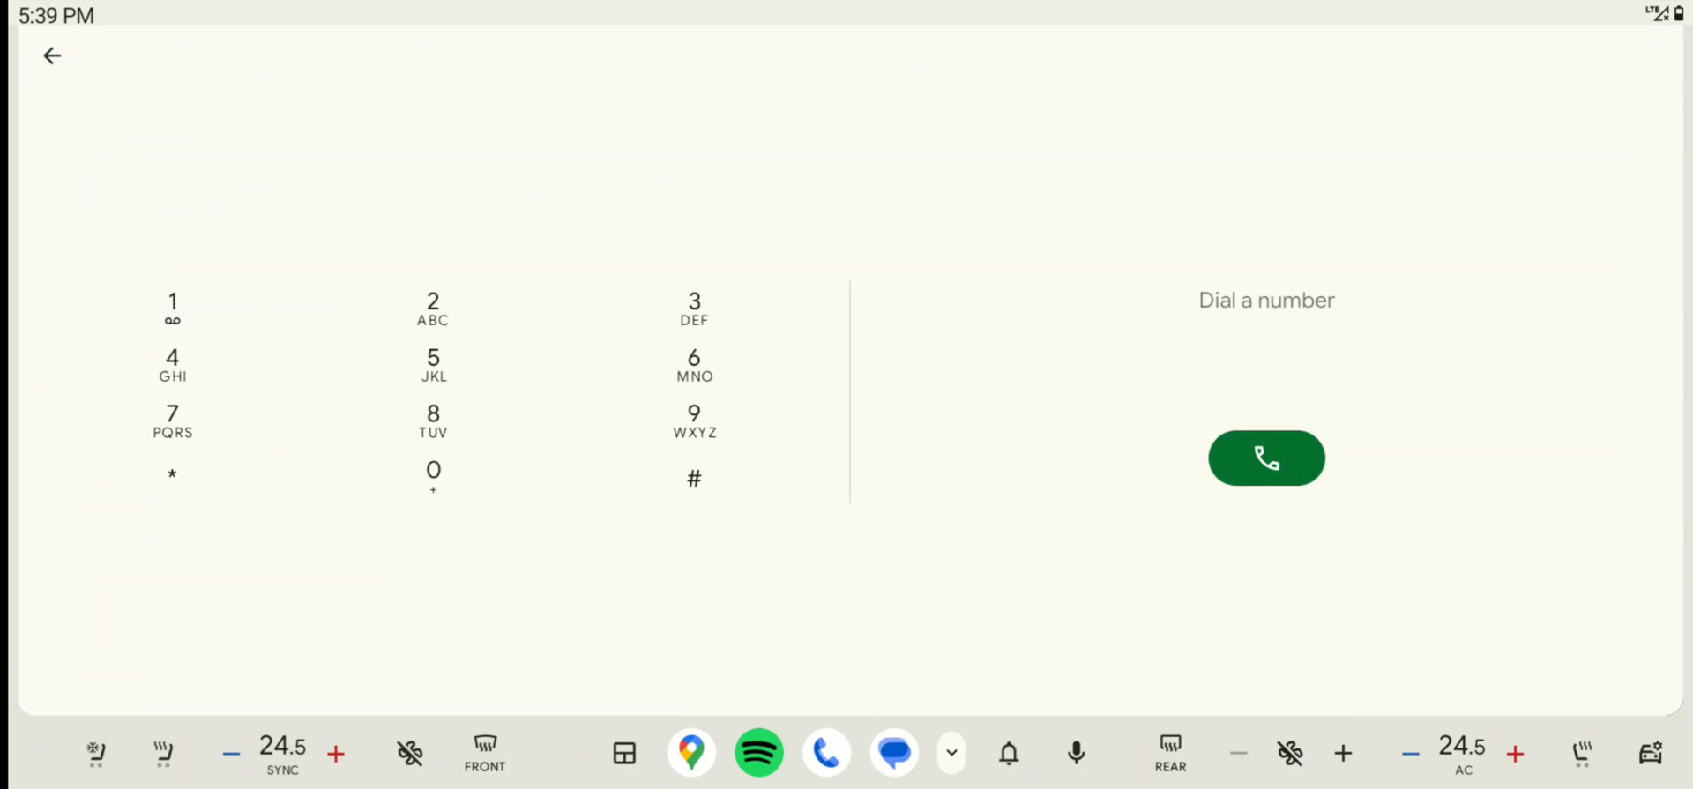1693x789 pixels.
Task: Toggle the driver seat heating icon beside the snowflake seat
Action: click(x=163, y=754)
